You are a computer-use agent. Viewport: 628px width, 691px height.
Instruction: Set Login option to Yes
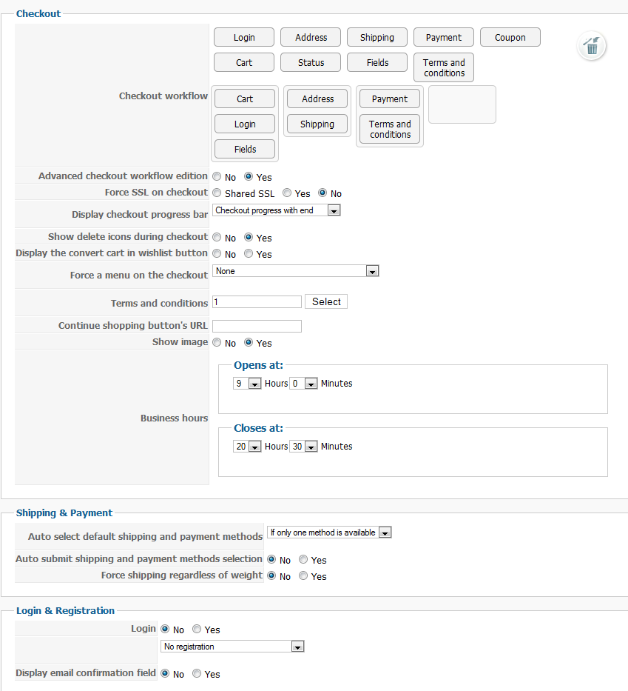(197, 630)
